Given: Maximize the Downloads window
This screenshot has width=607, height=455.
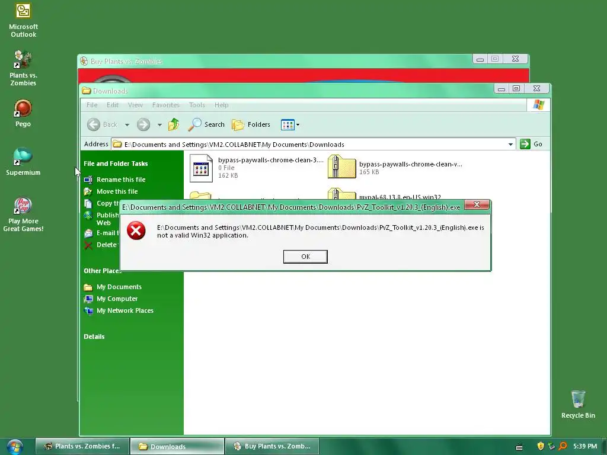Looking at the screenshot, I should (x=516, y=89).
